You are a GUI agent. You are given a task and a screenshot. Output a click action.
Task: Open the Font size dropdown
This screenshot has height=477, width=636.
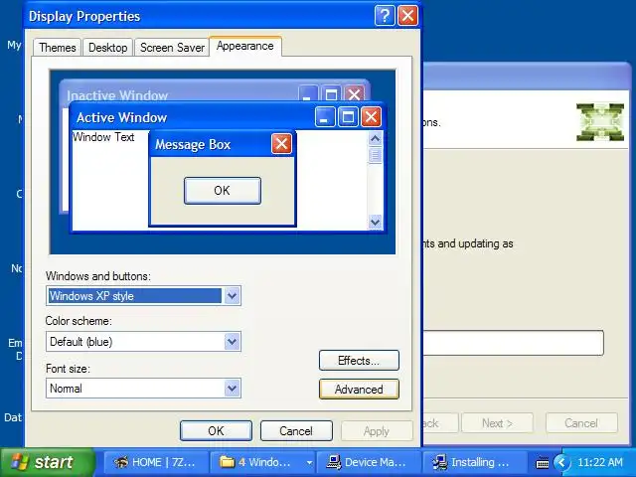click(232, 389)
